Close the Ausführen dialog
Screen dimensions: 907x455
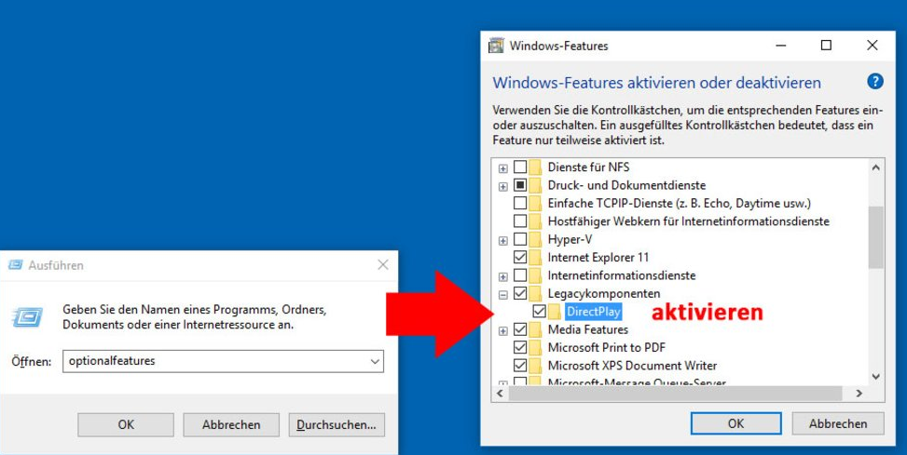(383, 265)
